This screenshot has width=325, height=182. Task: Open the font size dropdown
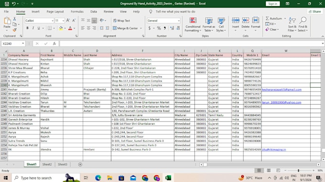coord(63,20)
